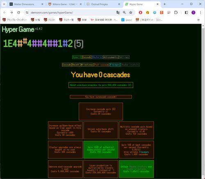
Task: Click the translate page icon in address bar
Action: pos(118,13)
